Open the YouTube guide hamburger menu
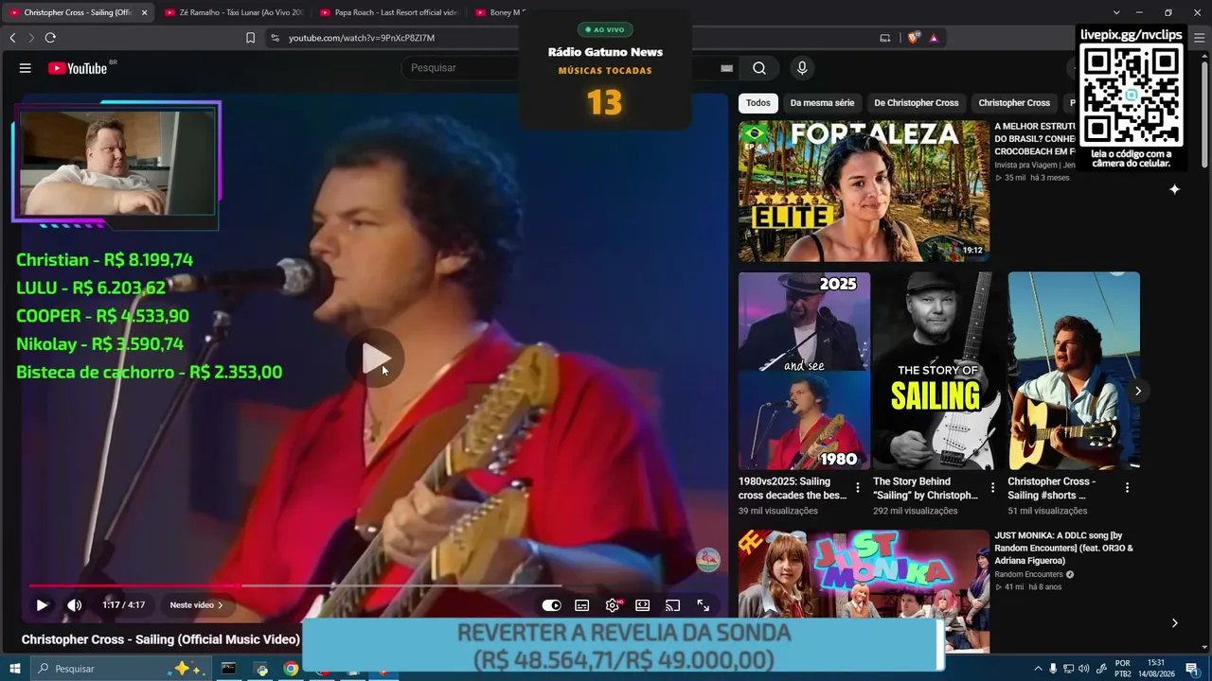1212x681 pixels. pos(26,68)
